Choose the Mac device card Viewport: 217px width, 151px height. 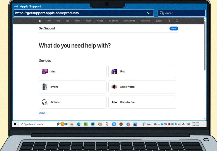click(73, 71)
